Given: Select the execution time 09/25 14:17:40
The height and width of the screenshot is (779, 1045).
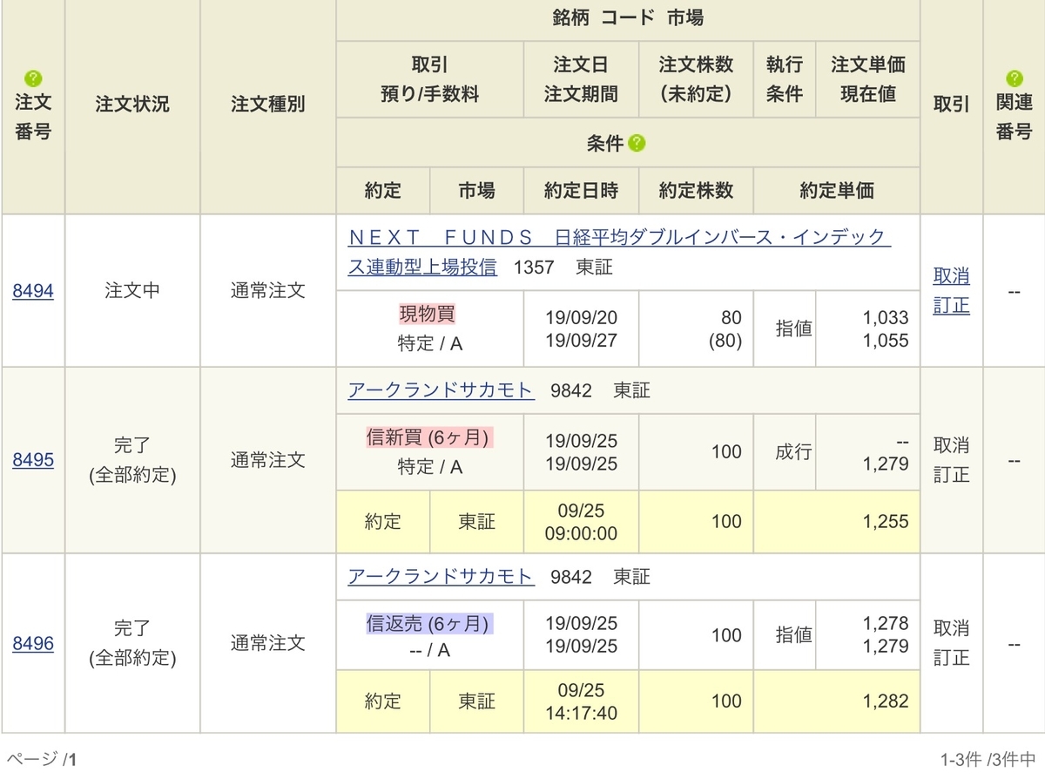Looking at the screenshot, I should tap(580, 701).
